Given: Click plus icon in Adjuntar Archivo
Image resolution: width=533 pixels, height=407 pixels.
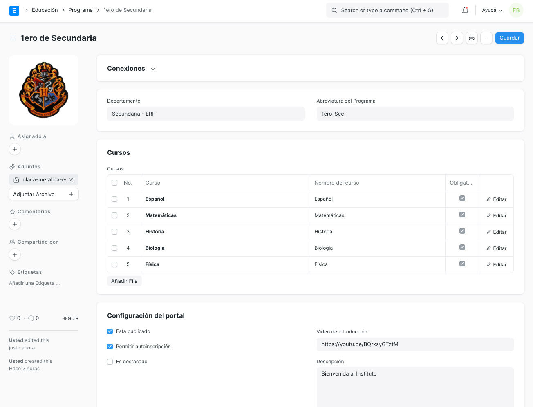Looking at the screenshot, I should (71, 194).
